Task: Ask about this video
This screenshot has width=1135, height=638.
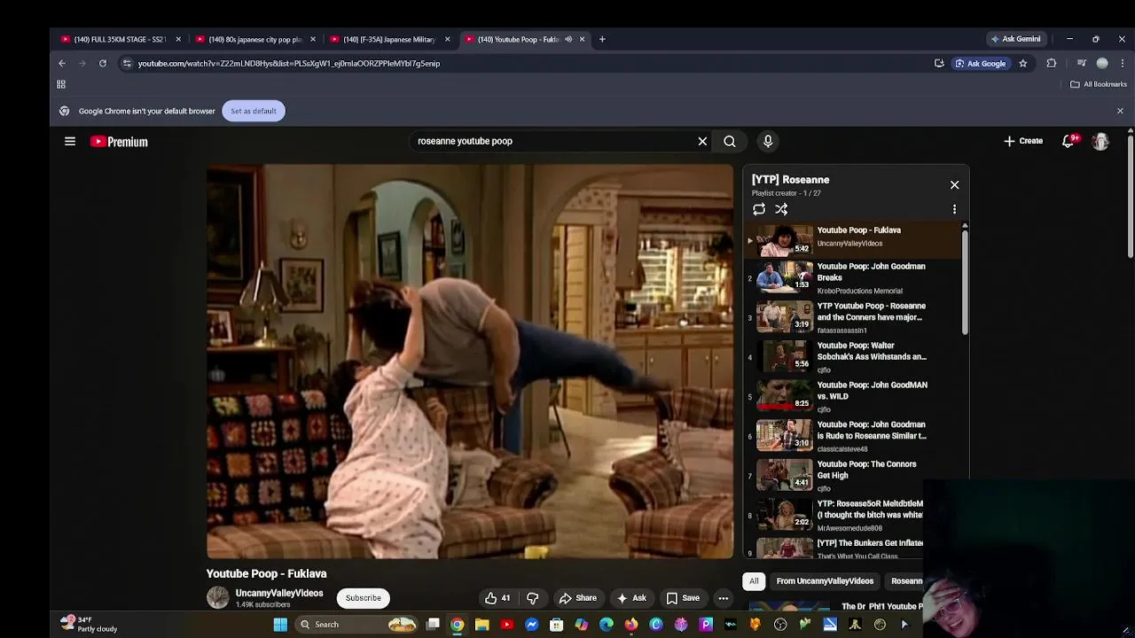Action: pyautogui.click(x=631, y=598)
